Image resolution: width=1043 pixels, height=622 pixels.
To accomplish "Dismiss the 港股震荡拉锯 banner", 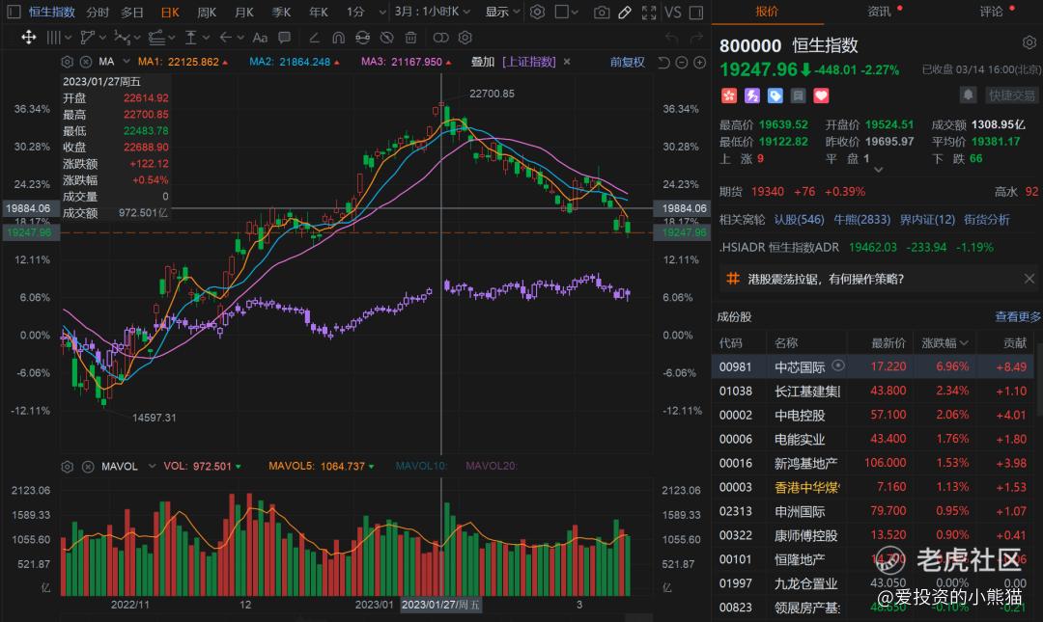I will point(1029,279).
